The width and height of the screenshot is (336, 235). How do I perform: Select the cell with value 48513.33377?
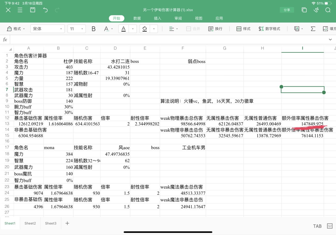[183, 193]
